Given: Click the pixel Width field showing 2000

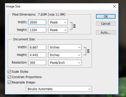Looking at the screenshot, I should [x=37, y=22].
